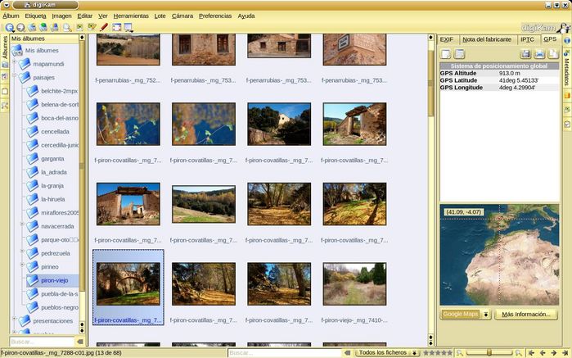Click the full list view metadata icon
Viewport: 572px width, 358px height.
[x=459, y=54]
